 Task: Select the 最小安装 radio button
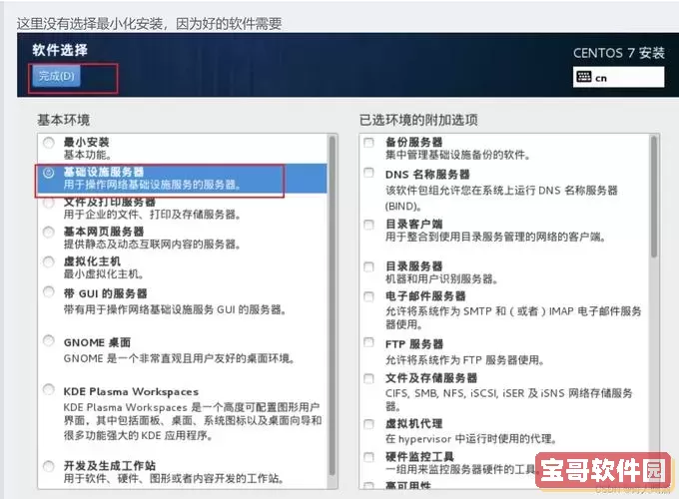49,143
